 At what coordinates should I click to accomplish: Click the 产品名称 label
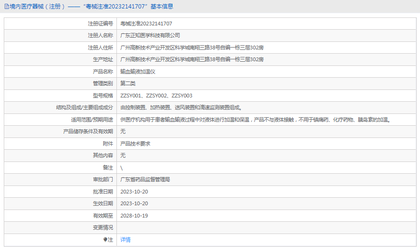[x=103, y=72]
